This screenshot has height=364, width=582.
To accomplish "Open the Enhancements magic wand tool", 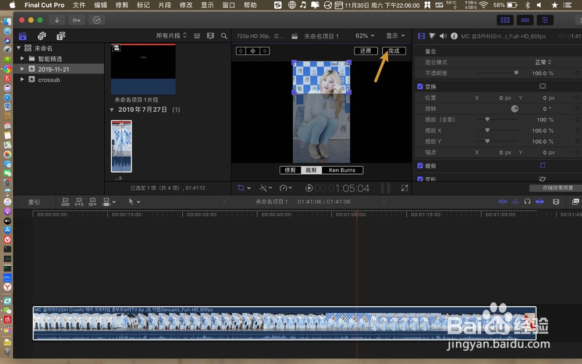I will (265, 188).
